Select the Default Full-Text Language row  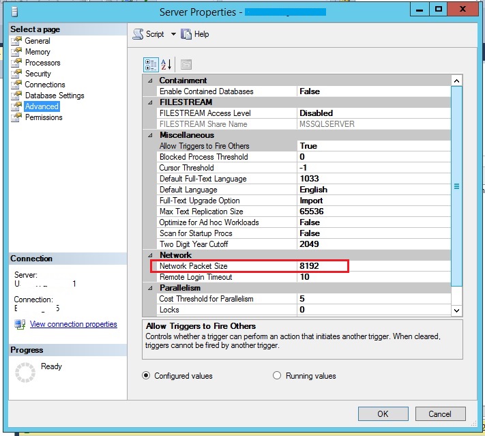(304, 179)
